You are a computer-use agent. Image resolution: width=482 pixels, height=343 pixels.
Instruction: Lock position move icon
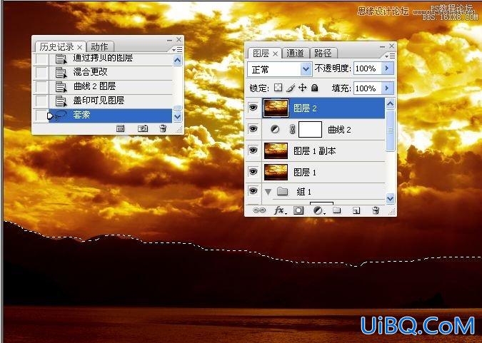click(303, 88)
